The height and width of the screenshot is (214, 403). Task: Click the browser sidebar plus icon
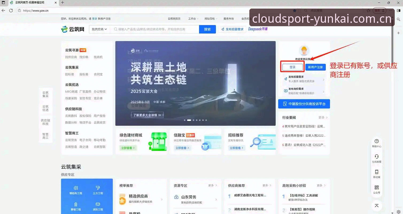tap(398, 33)
